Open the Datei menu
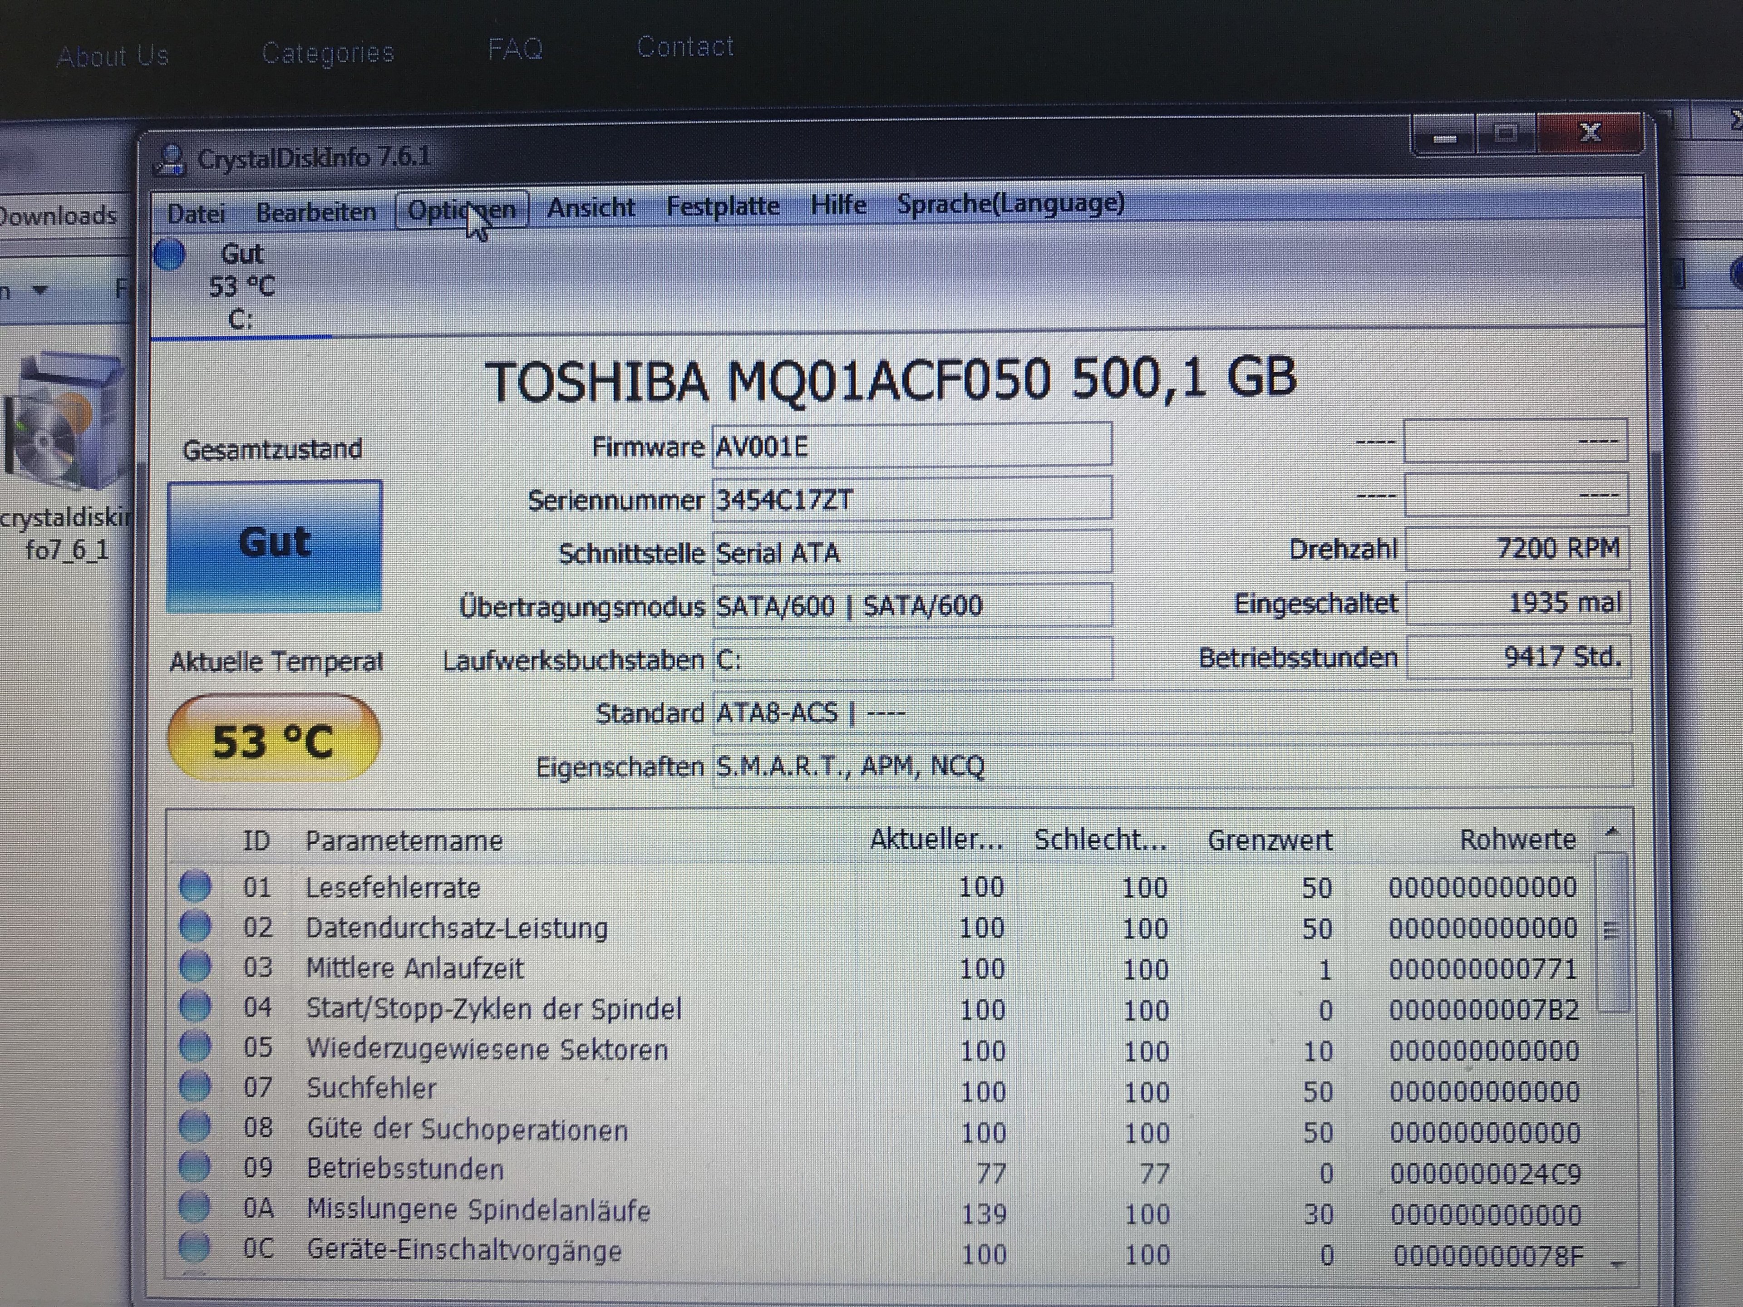This screenshot has width=1743, height=1307. (x=196, y=213)
